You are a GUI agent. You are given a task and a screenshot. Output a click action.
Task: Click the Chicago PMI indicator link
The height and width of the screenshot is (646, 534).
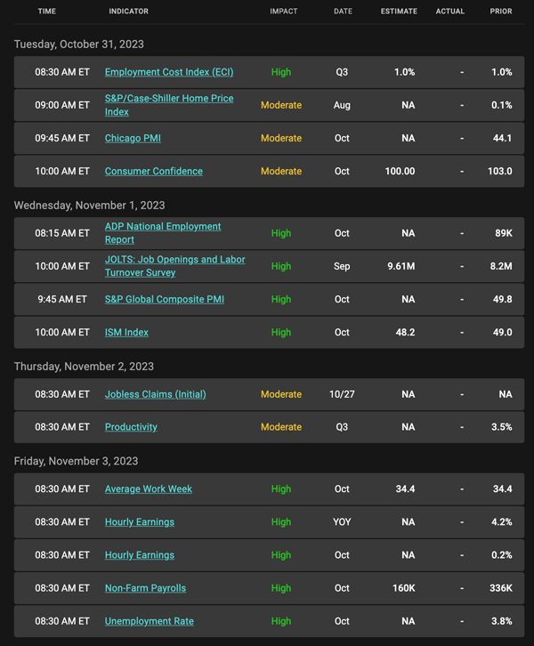click(x=133, y=138)
